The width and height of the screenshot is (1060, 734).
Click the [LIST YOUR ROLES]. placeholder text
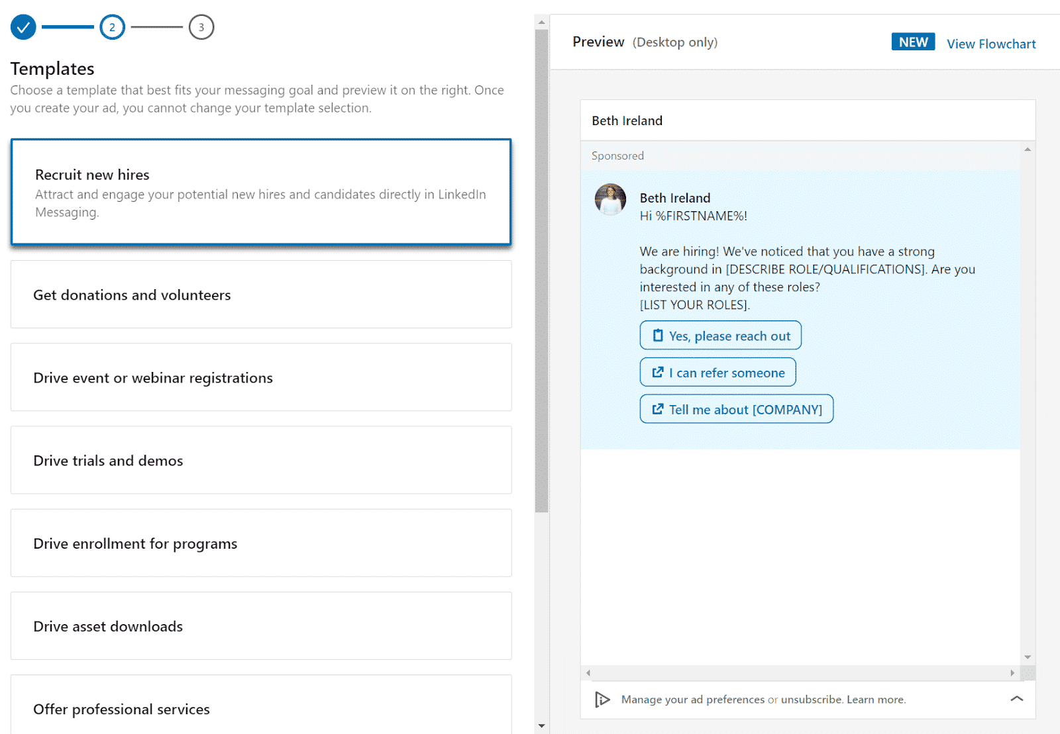coord(695,305)
